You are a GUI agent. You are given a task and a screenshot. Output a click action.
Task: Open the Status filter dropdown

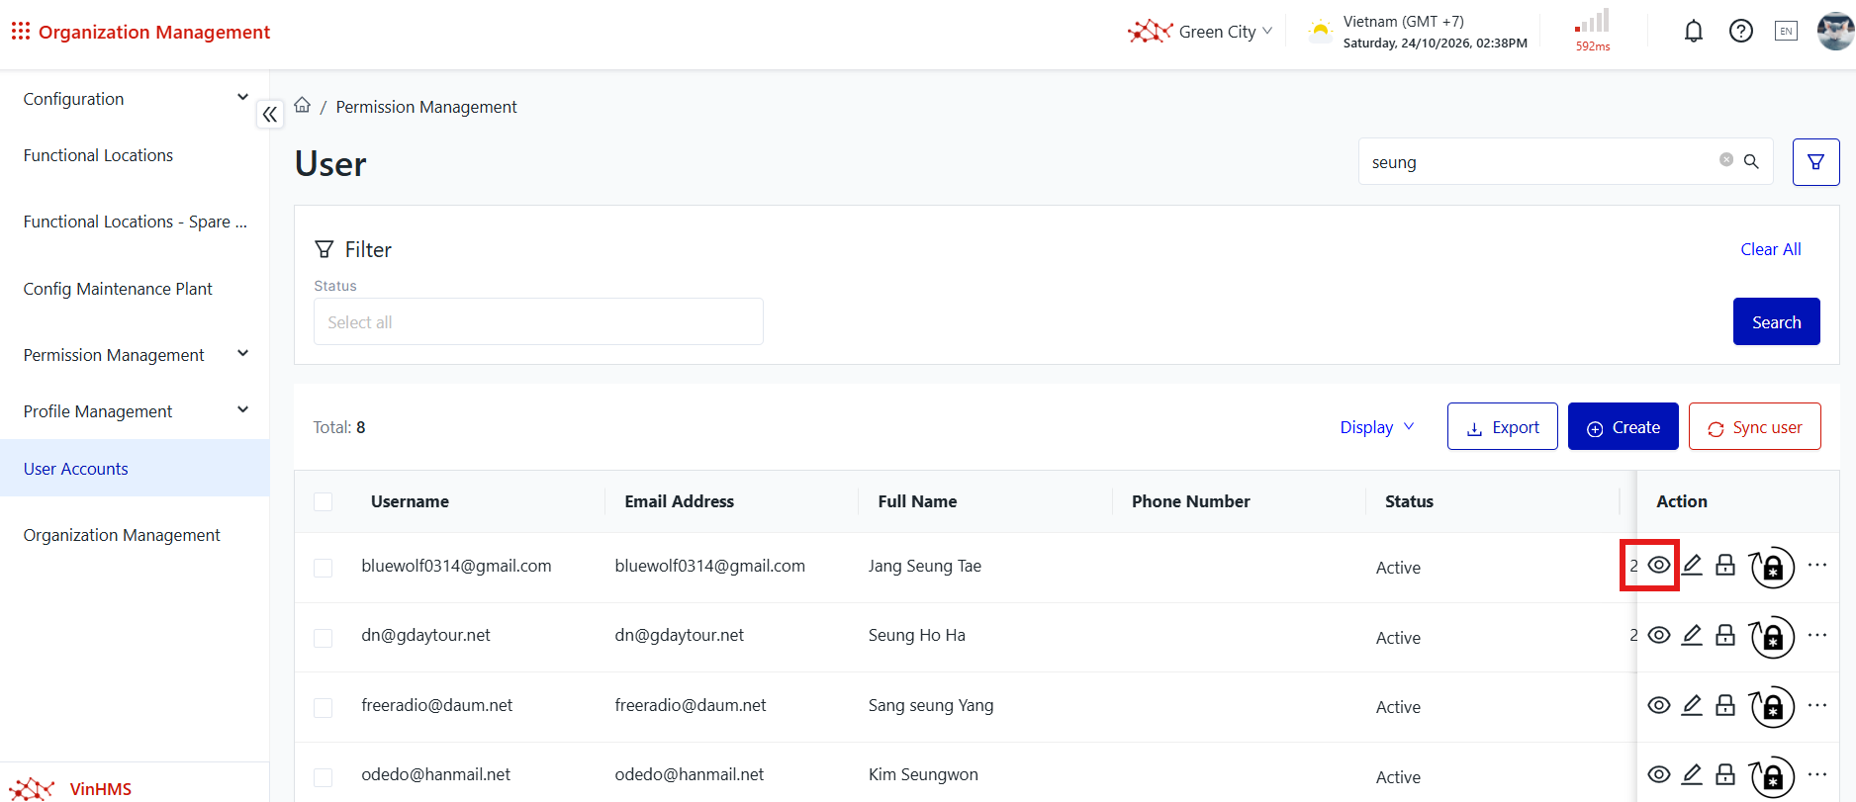coord(538,321)
